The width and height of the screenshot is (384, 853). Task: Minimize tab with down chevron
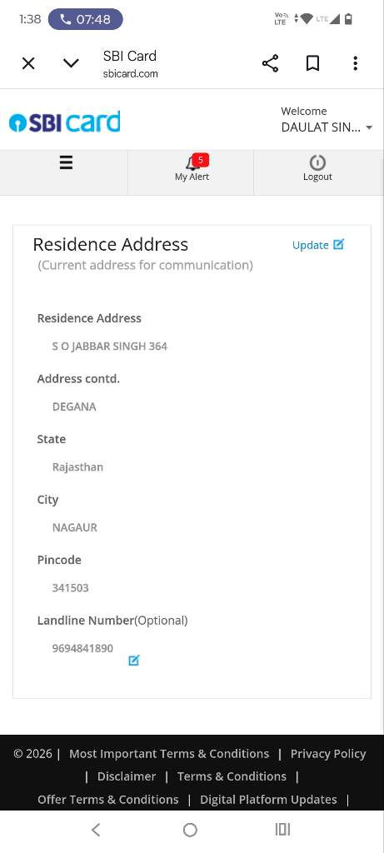[71, 63]
